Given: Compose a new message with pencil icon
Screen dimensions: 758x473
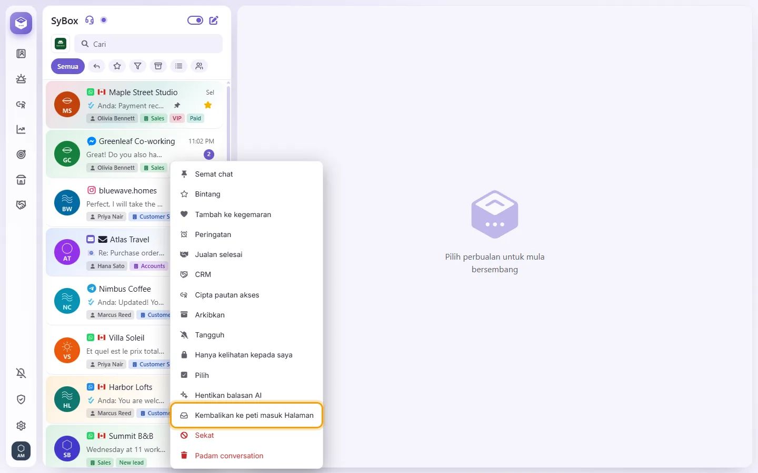Looking at the screenshot, I should click(214, 20).
